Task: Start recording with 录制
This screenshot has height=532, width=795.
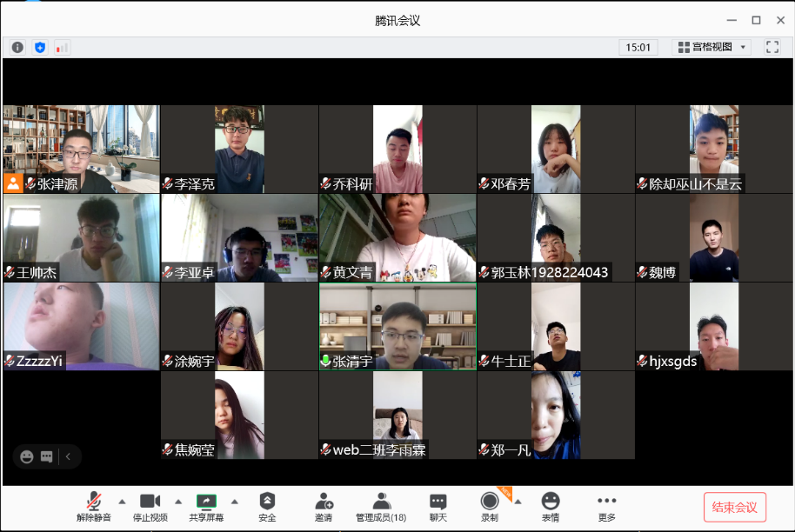Action: [490, 507]
